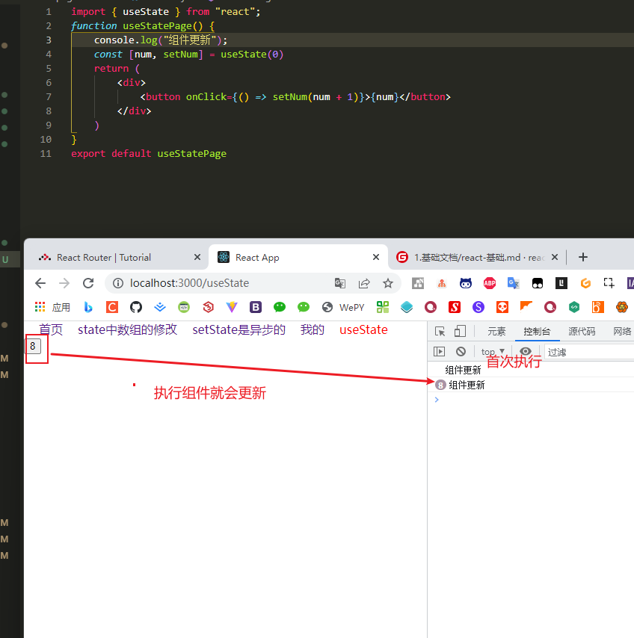Switch to the 元素 DevTools tab
Image resolution: width=634 pixels, height=638 pixels.
496,332
